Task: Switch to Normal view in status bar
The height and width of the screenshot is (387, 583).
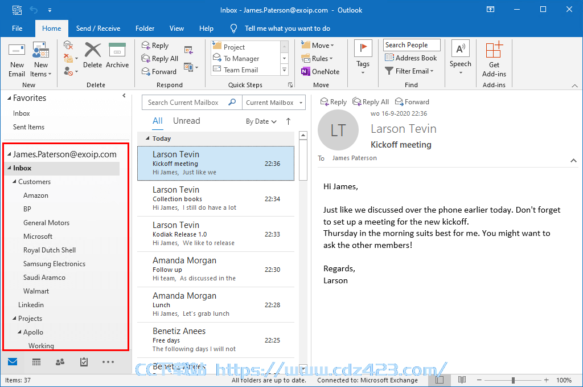Action: pos(440,380)
